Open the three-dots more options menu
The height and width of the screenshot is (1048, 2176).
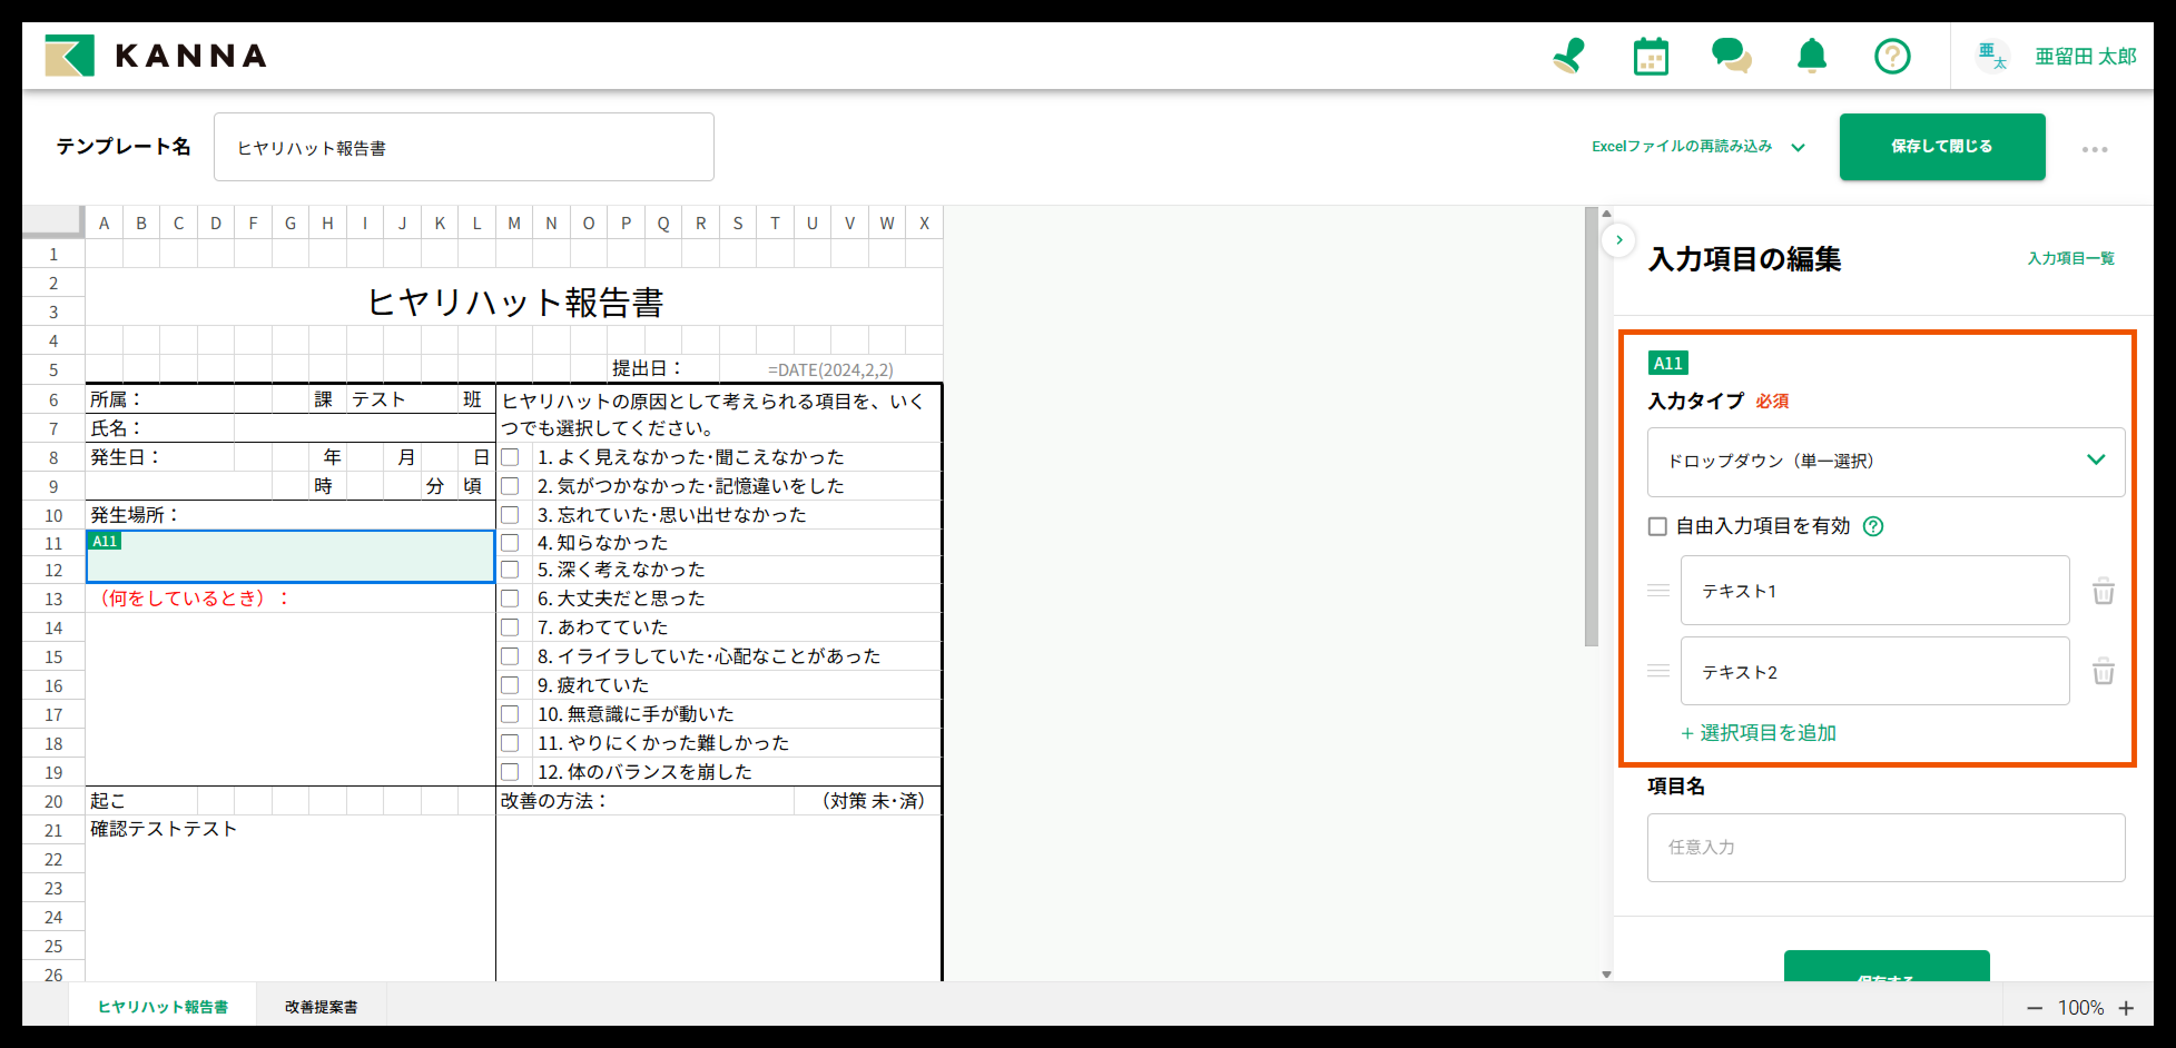[2094, 150]
